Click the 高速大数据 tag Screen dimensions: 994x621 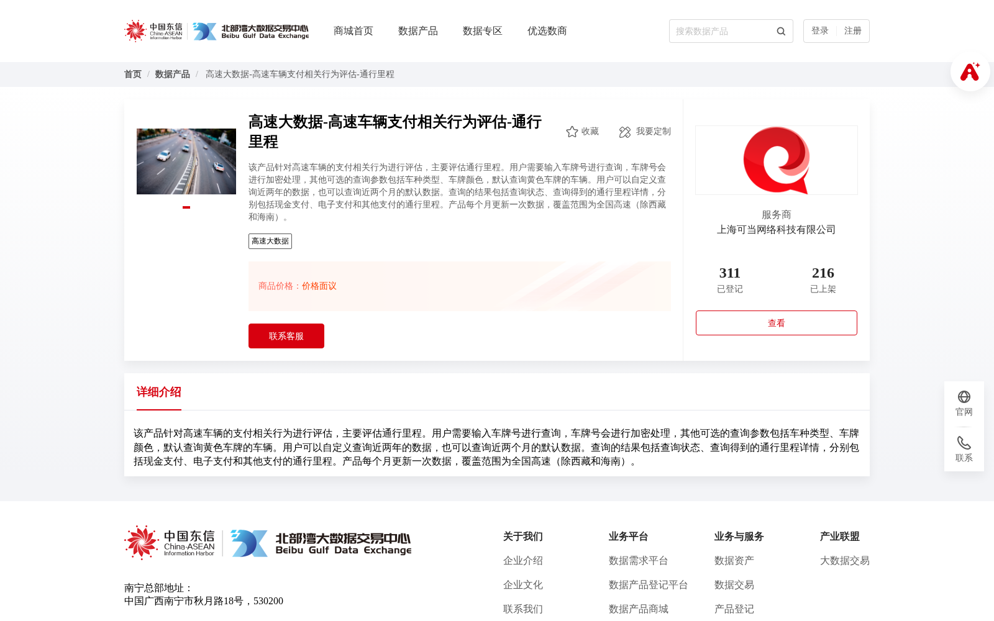pos(270,241)
